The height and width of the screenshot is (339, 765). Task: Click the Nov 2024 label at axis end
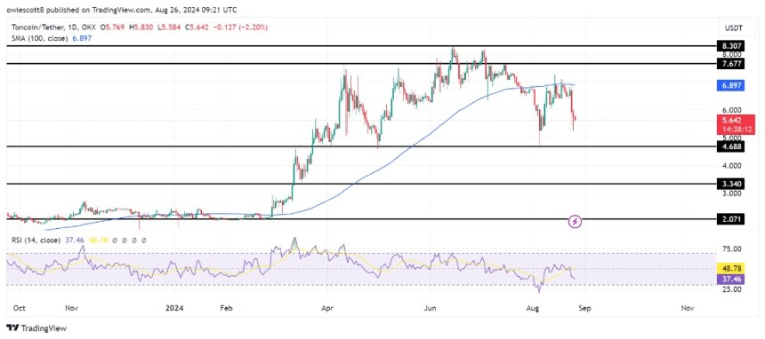pyautogui.click(x=687, y=308)
